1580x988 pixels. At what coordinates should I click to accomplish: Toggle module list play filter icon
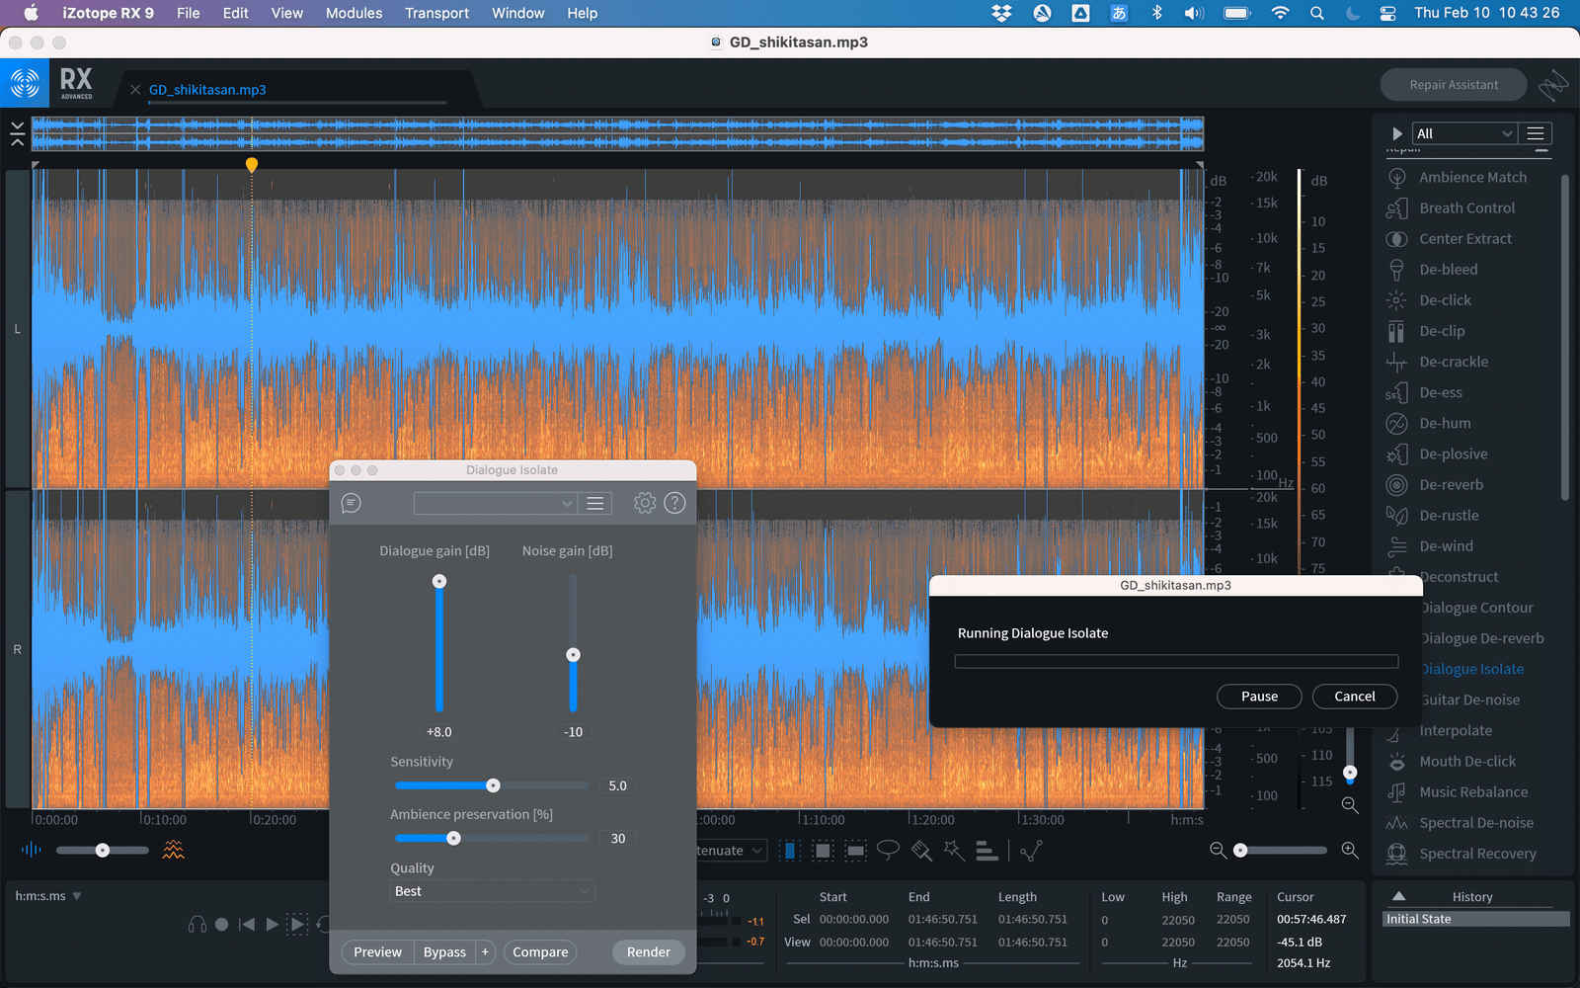tap(1396, 133)
